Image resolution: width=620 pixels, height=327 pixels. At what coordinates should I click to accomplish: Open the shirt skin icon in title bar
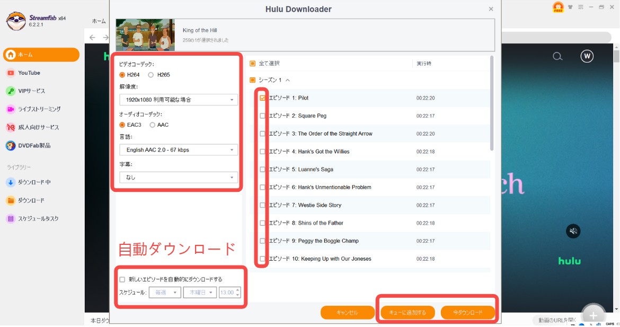[570, 7]
